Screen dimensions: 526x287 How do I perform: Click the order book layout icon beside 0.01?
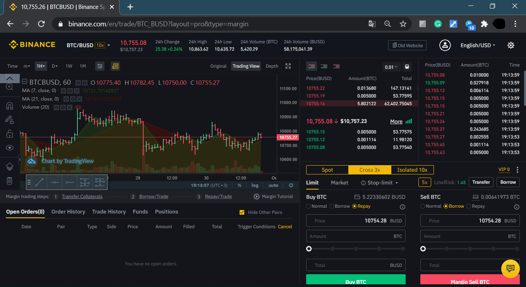[x=407, y=67]
